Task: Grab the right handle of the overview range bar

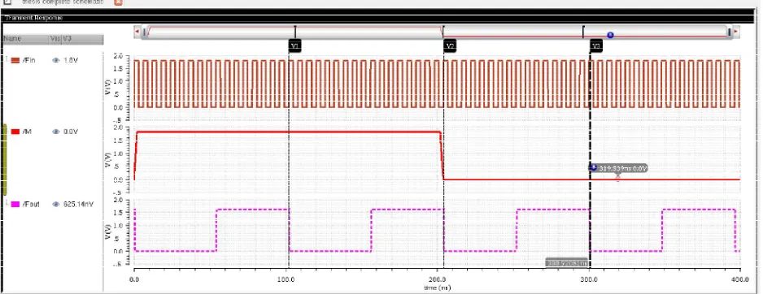Action: click(x=730, y=32)
